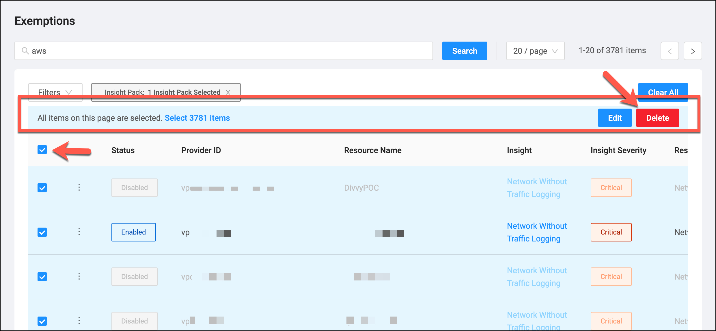716x331 pixels.
Task: Uncheck the Enabled row checkbox
Action: tap(42, 232)
